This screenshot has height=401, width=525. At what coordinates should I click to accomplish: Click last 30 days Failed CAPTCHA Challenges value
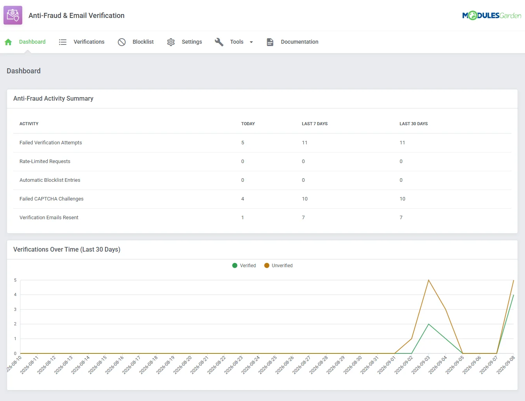coord(402,199)
